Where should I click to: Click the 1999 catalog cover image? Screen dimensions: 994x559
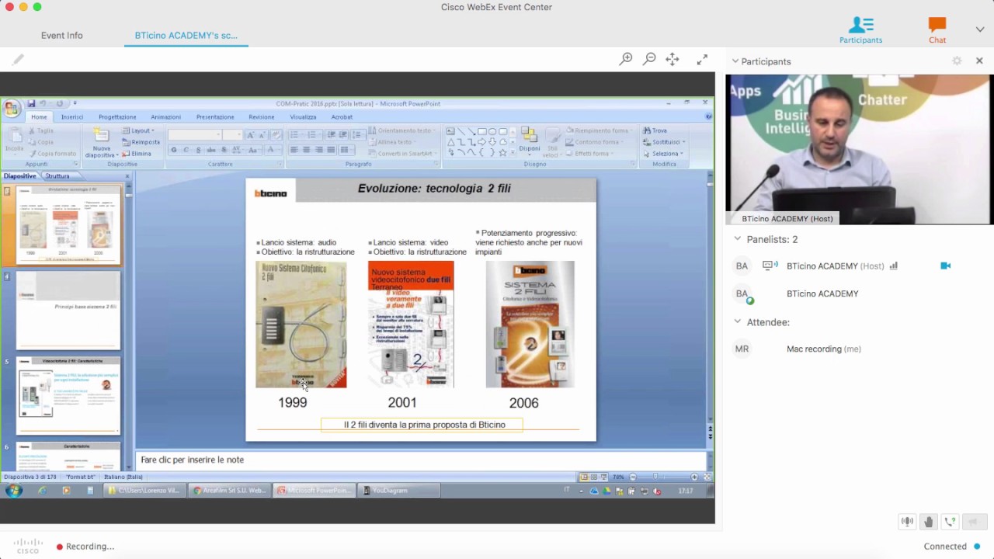[x=301, y=325]
